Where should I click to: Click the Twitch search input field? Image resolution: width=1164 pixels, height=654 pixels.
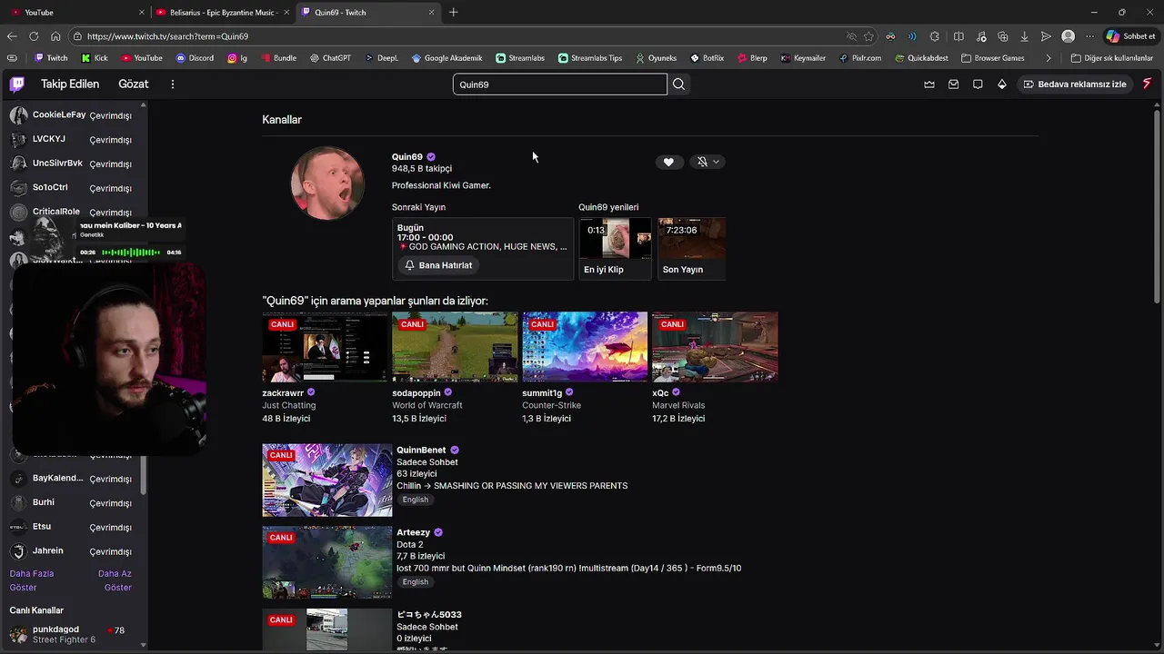(560, 84)
